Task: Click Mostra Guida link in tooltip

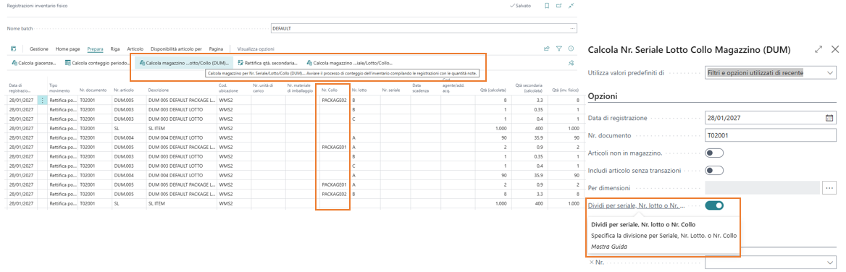Action: [609, 247]
